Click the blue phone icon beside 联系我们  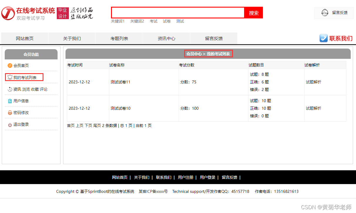324,38
